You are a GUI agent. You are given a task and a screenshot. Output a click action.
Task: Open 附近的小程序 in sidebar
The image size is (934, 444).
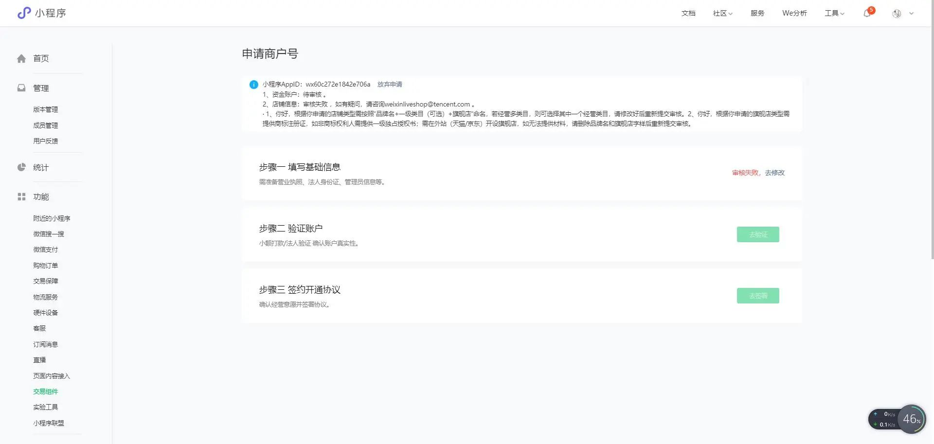tap(52, 218)
